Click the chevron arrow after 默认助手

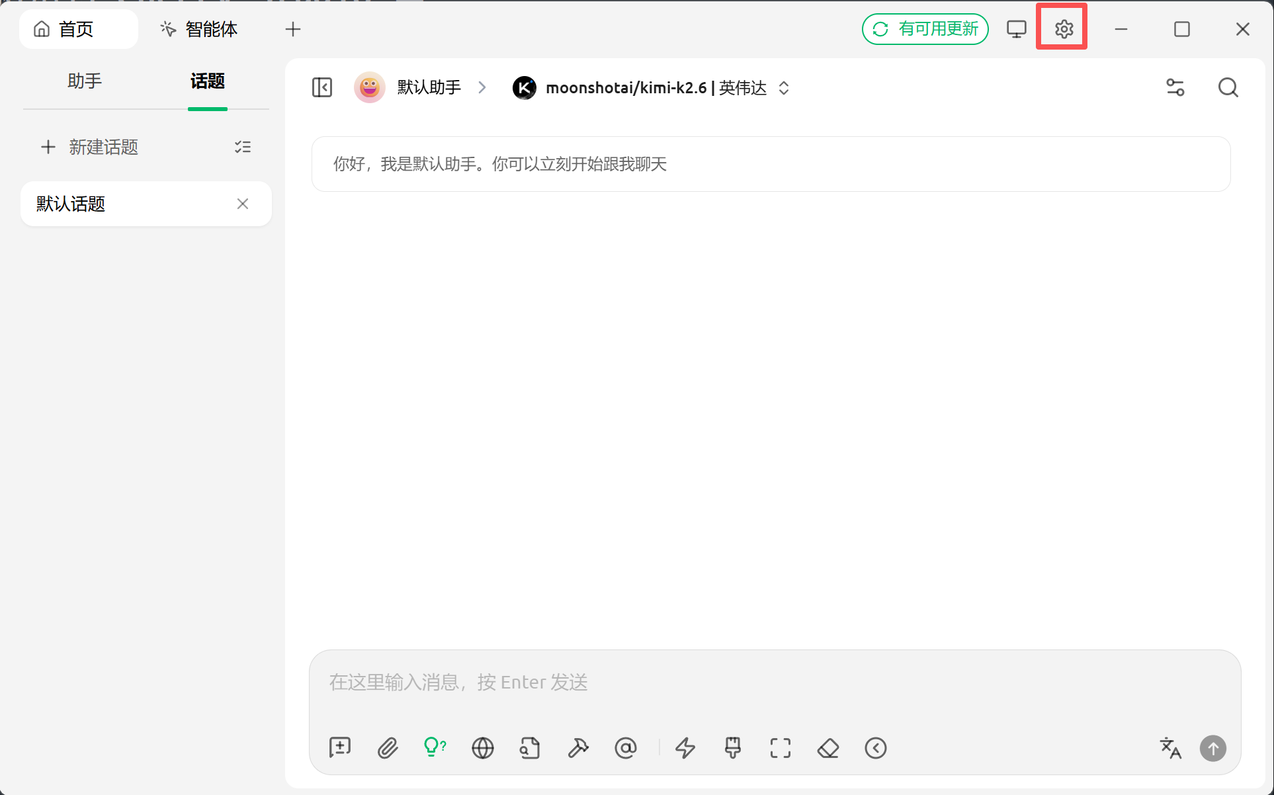click(482, 87)
